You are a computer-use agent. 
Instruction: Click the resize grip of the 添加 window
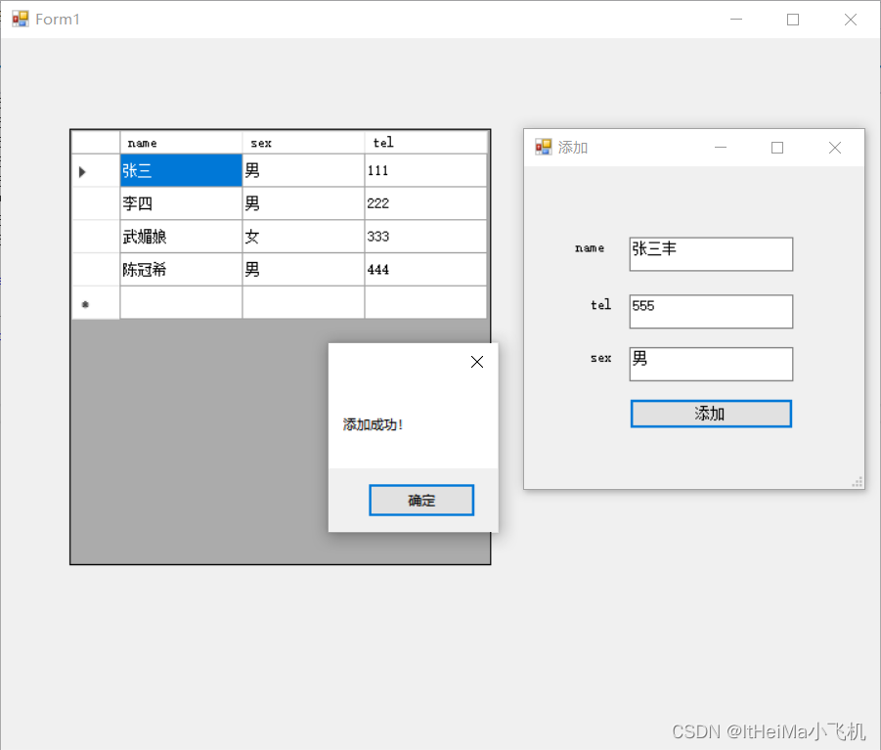[858, 481]
